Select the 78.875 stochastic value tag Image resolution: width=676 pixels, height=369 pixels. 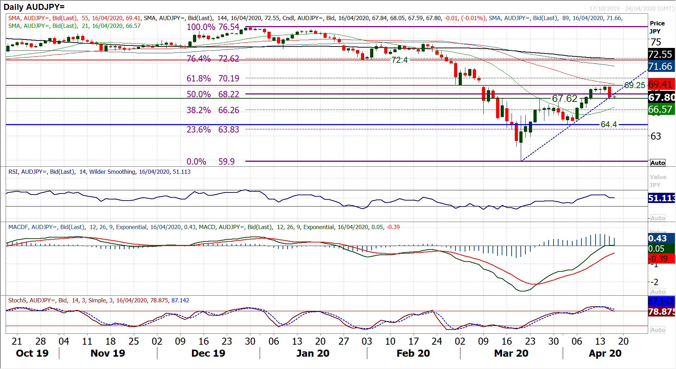coord(662,312)
